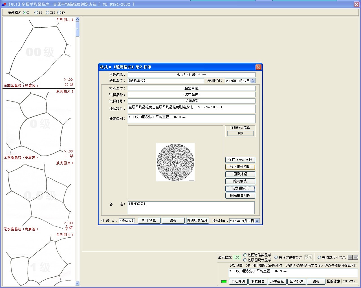The height and width of the screenshot is (288, 361).
Task: Select the 00 级 grain chart thumbnail
Action: point(39,53)
